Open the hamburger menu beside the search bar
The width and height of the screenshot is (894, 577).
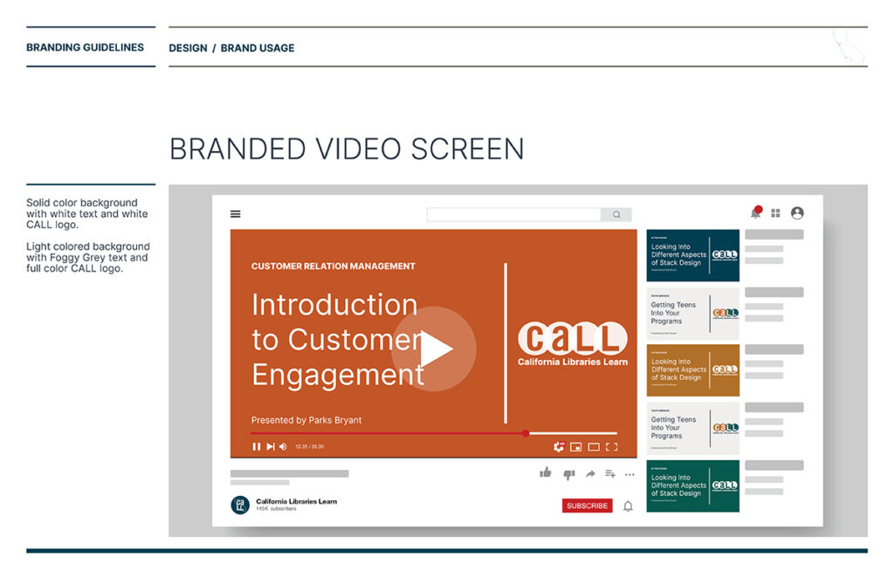[236, 214]
